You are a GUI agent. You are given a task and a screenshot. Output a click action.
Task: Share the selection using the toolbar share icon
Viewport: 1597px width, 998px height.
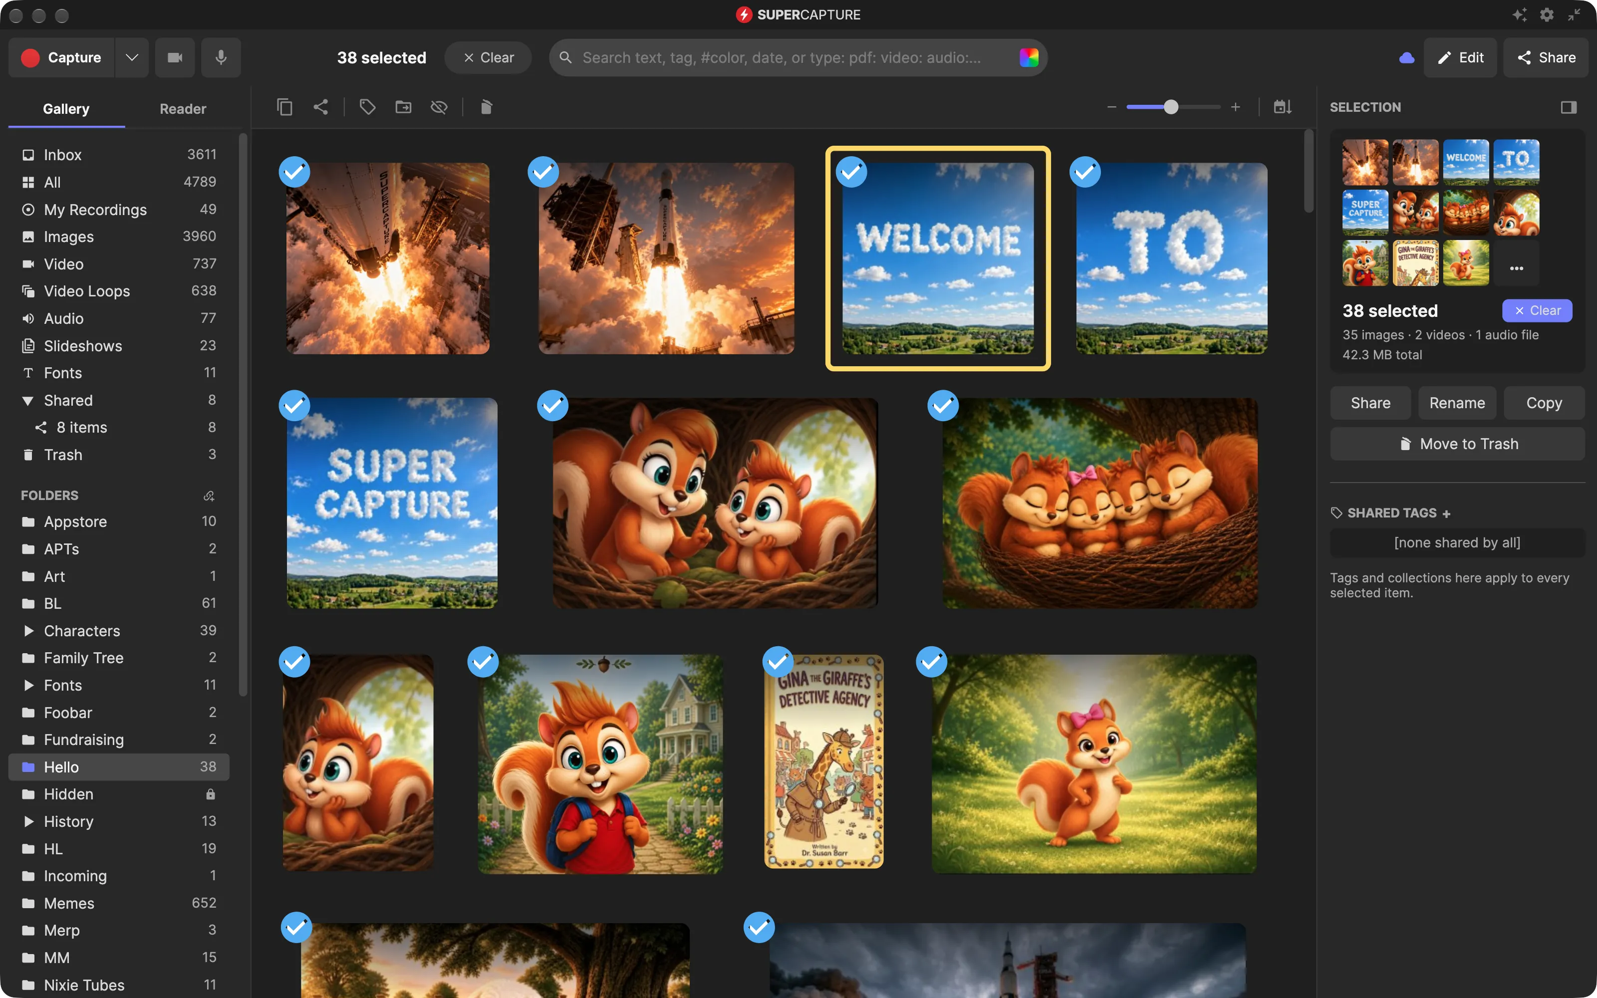click(x=321, y=107)
